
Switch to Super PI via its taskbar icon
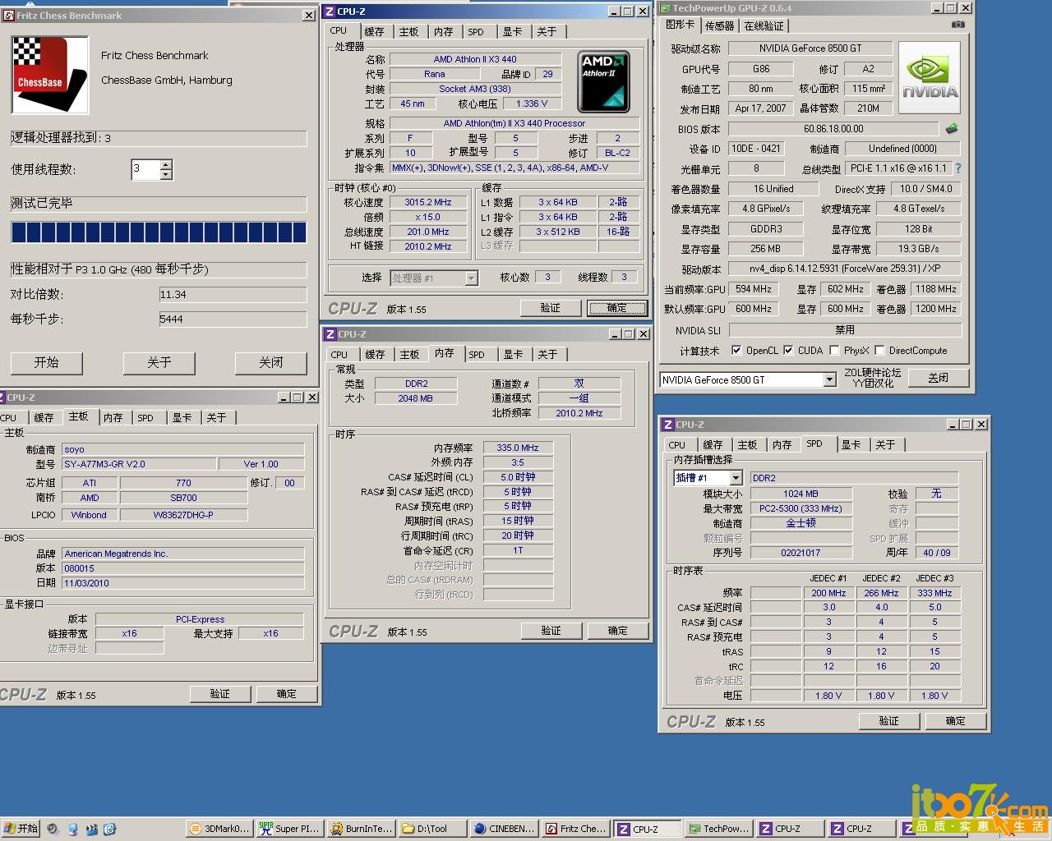tap(289, 829)
